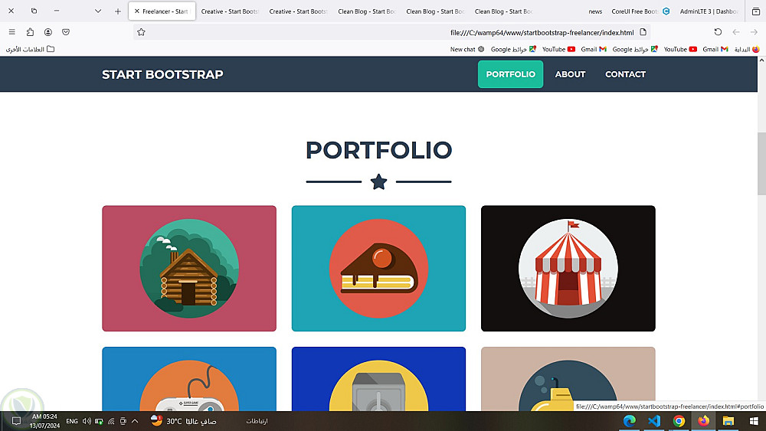Click the page info icon in address bar
Image resolution: width=766 pixels, height=431 pixels.
pos(643,32)
